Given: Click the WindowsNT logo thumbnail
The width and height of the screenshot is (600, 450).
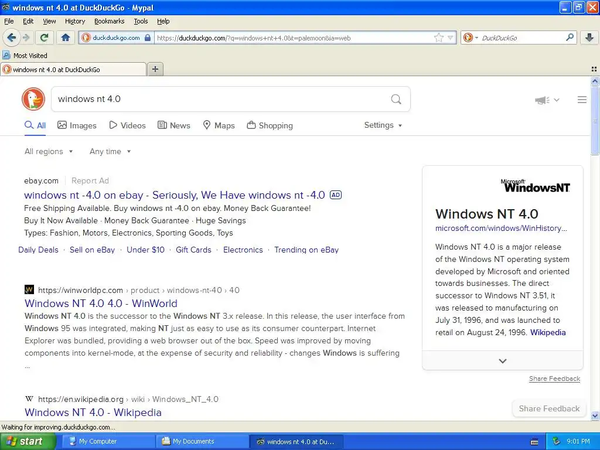Looking at the screenshot, I should coord(536,186).
